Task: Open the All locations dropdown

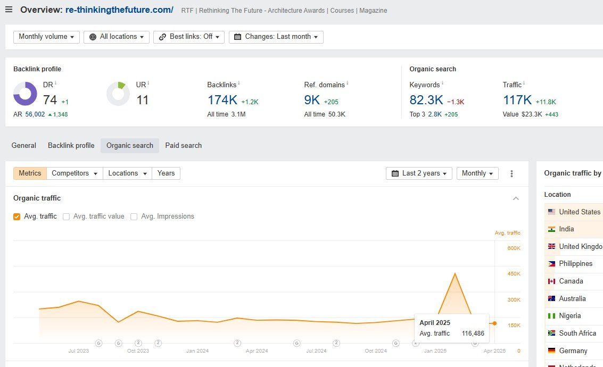Action: tap(117, 37)
